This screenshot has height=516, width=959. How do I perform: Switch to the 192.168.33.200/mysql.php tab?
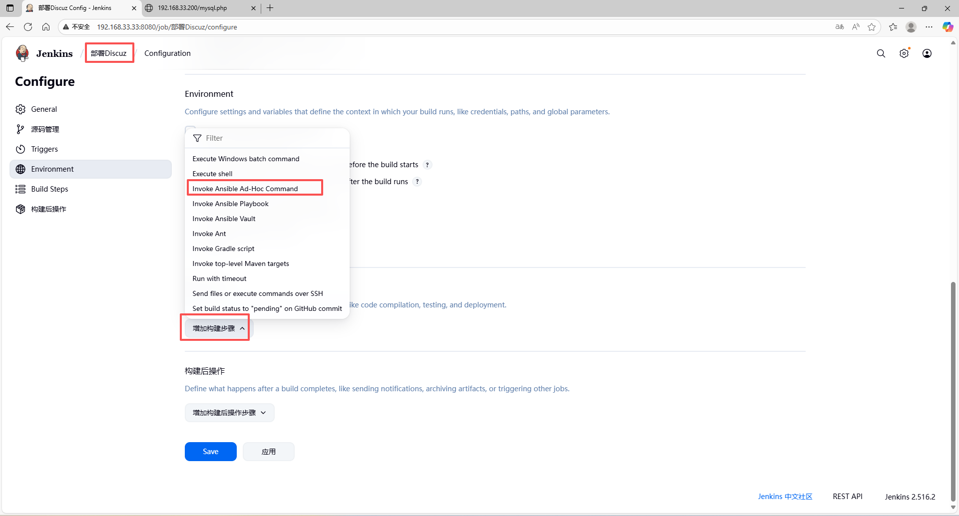pyautogui.click(x=200, y=8)
